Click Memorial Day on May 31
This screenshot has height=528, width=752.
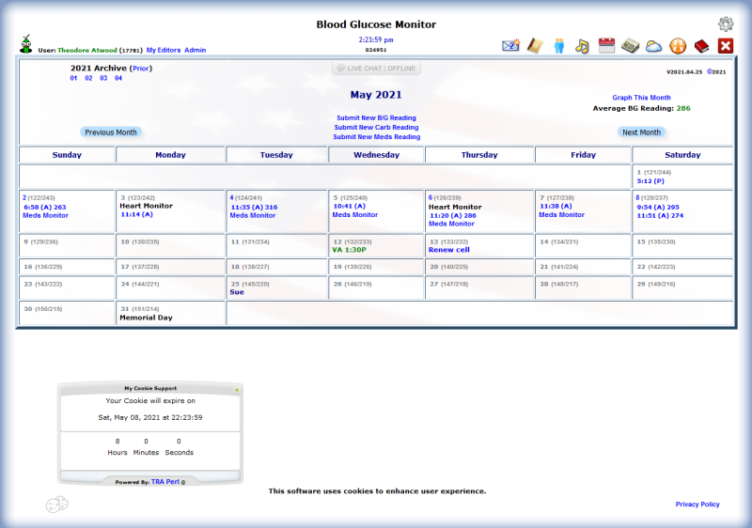pos(147,318)
